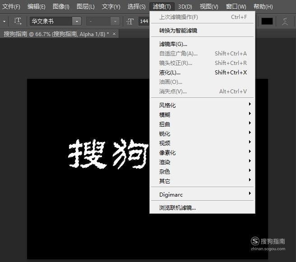
Task: Expand the 杂色 submenu
Action: [202, 171]
